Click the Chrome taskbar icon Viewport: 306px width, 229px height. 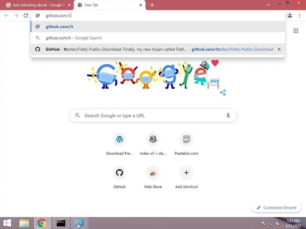(x=42, y=223)
